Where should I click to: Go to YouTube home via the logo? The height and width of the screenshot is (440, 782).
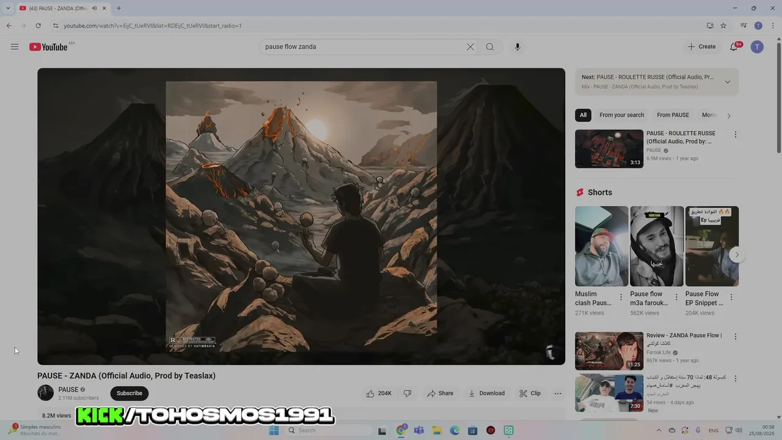(48, 47)
